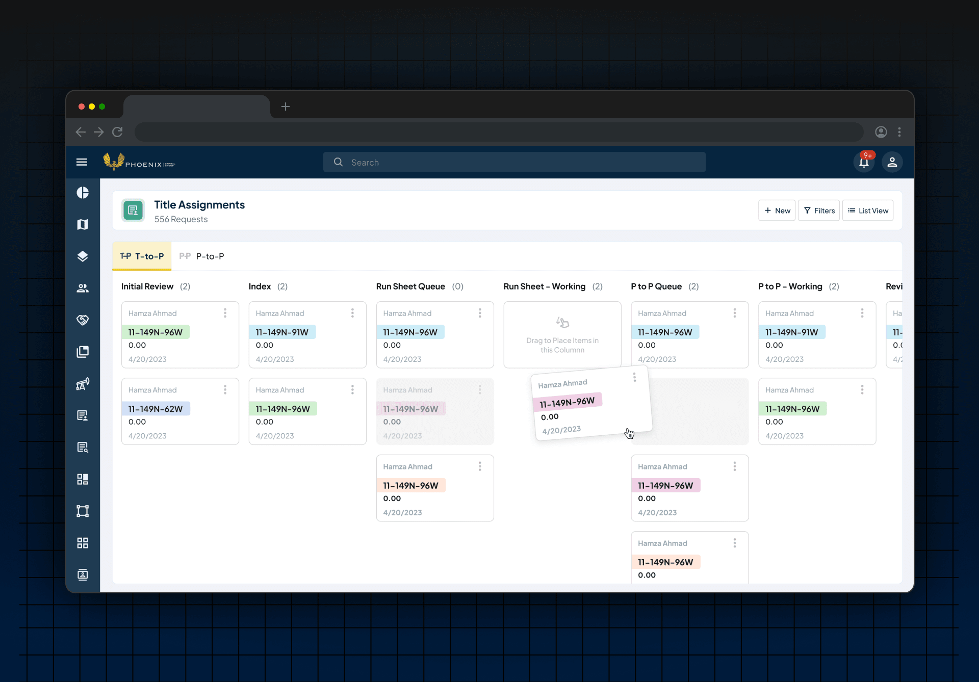Click the 11-149N-91W tag in Index column
Image resolution: width=979 pixels, height=682 pixels.
click(x=282, y=332)
